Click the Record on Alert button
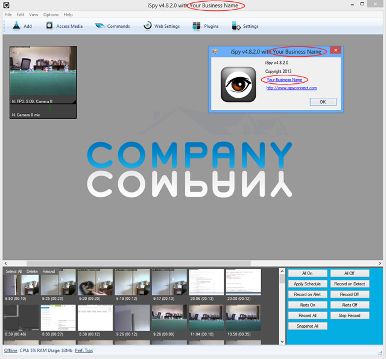Viewport: 386px width, 359px height. [x=308, y=294]
